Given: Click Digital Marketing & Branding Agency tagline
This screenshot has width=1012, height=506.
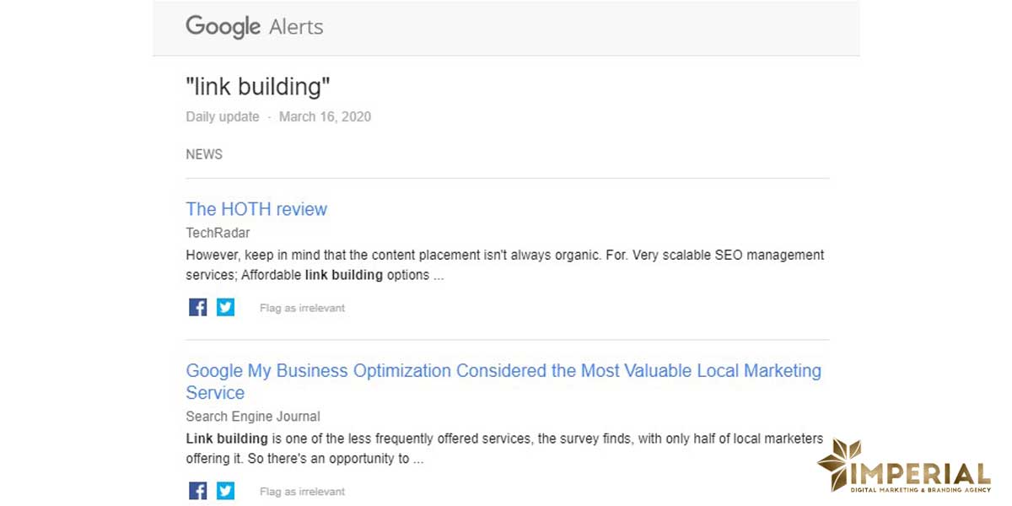Looking at the screenshot, I should click(923, 491).
